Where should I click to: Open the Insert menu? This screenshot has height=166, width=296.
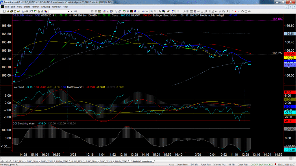click(27, 7)
